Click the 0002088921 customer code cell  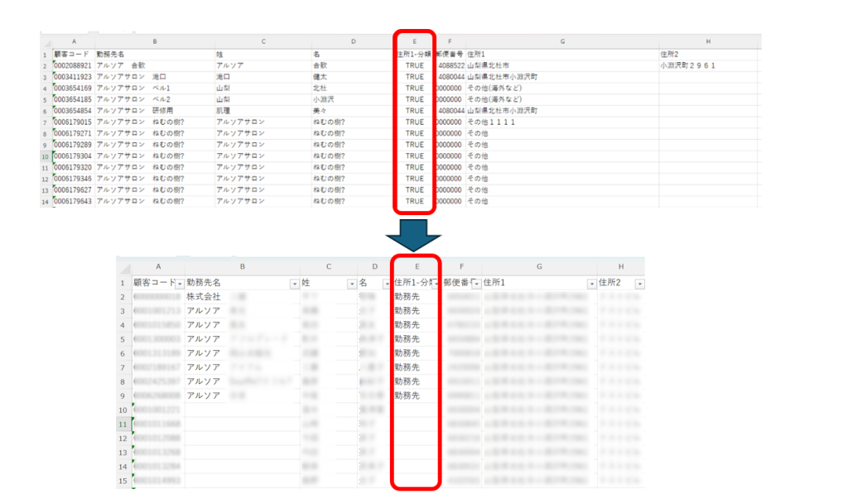pos(73,65)
